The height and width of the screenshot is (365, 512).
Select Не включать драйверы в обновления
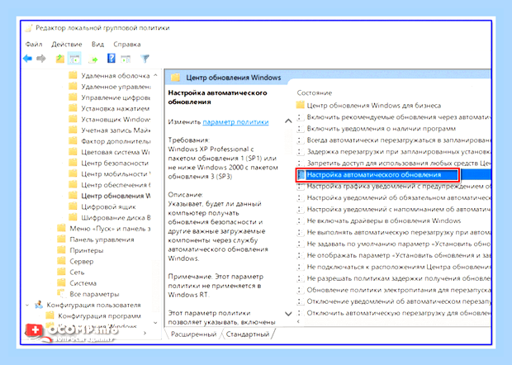pos(379,221)
